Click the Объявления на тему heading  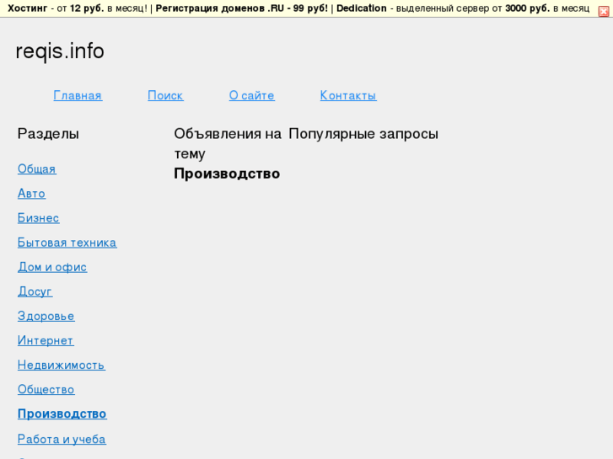(228, 144)
